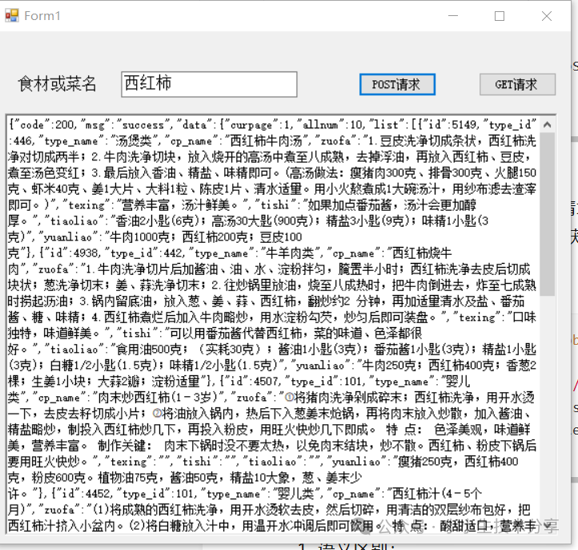Minimize the Form1 window
This screenshot has height=550, width=578.
pos(452,16)
